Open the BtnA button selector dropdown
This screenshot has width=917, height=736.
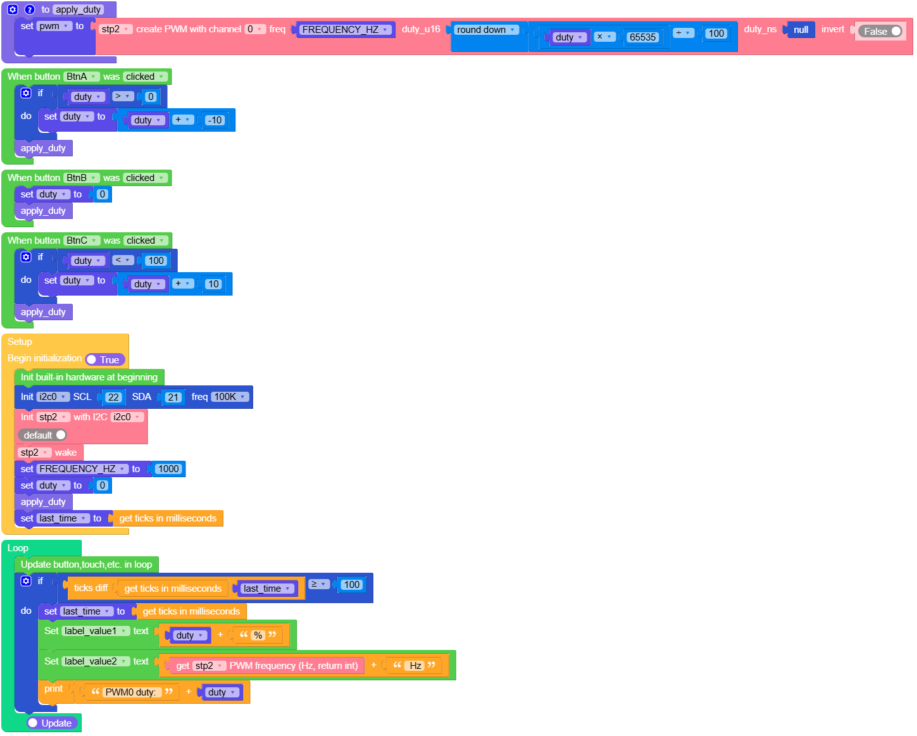coord(82,77)
